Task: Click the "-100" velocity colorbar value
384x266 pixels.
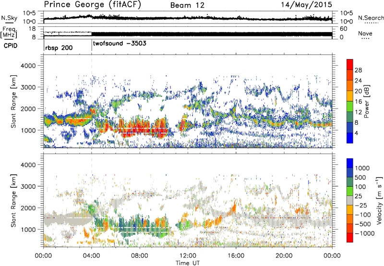Action: (x=363, y=215)
